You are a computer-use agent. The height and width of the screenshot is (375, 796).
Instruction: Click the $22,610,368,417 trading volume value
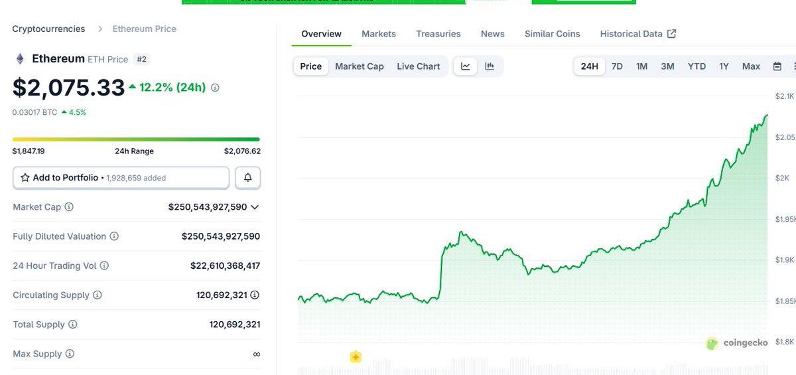click(x=225, y=265)
